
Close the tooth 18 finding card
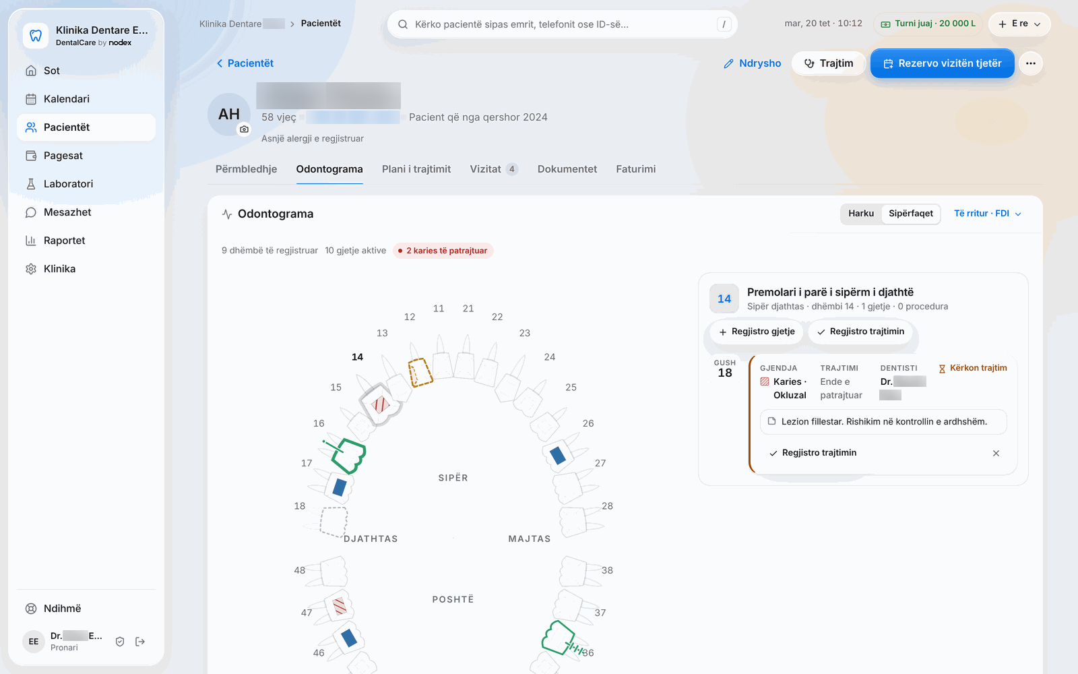(996, 453)
